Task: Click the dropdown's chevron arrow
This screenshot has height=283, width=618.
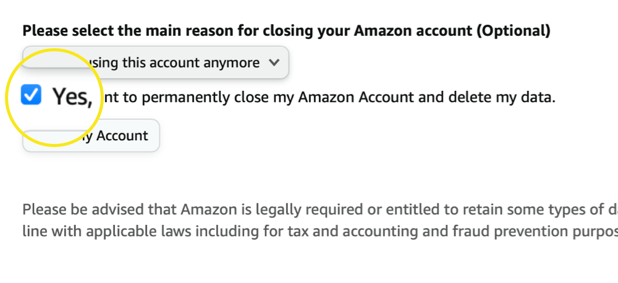Action: (x=275, y=62)
